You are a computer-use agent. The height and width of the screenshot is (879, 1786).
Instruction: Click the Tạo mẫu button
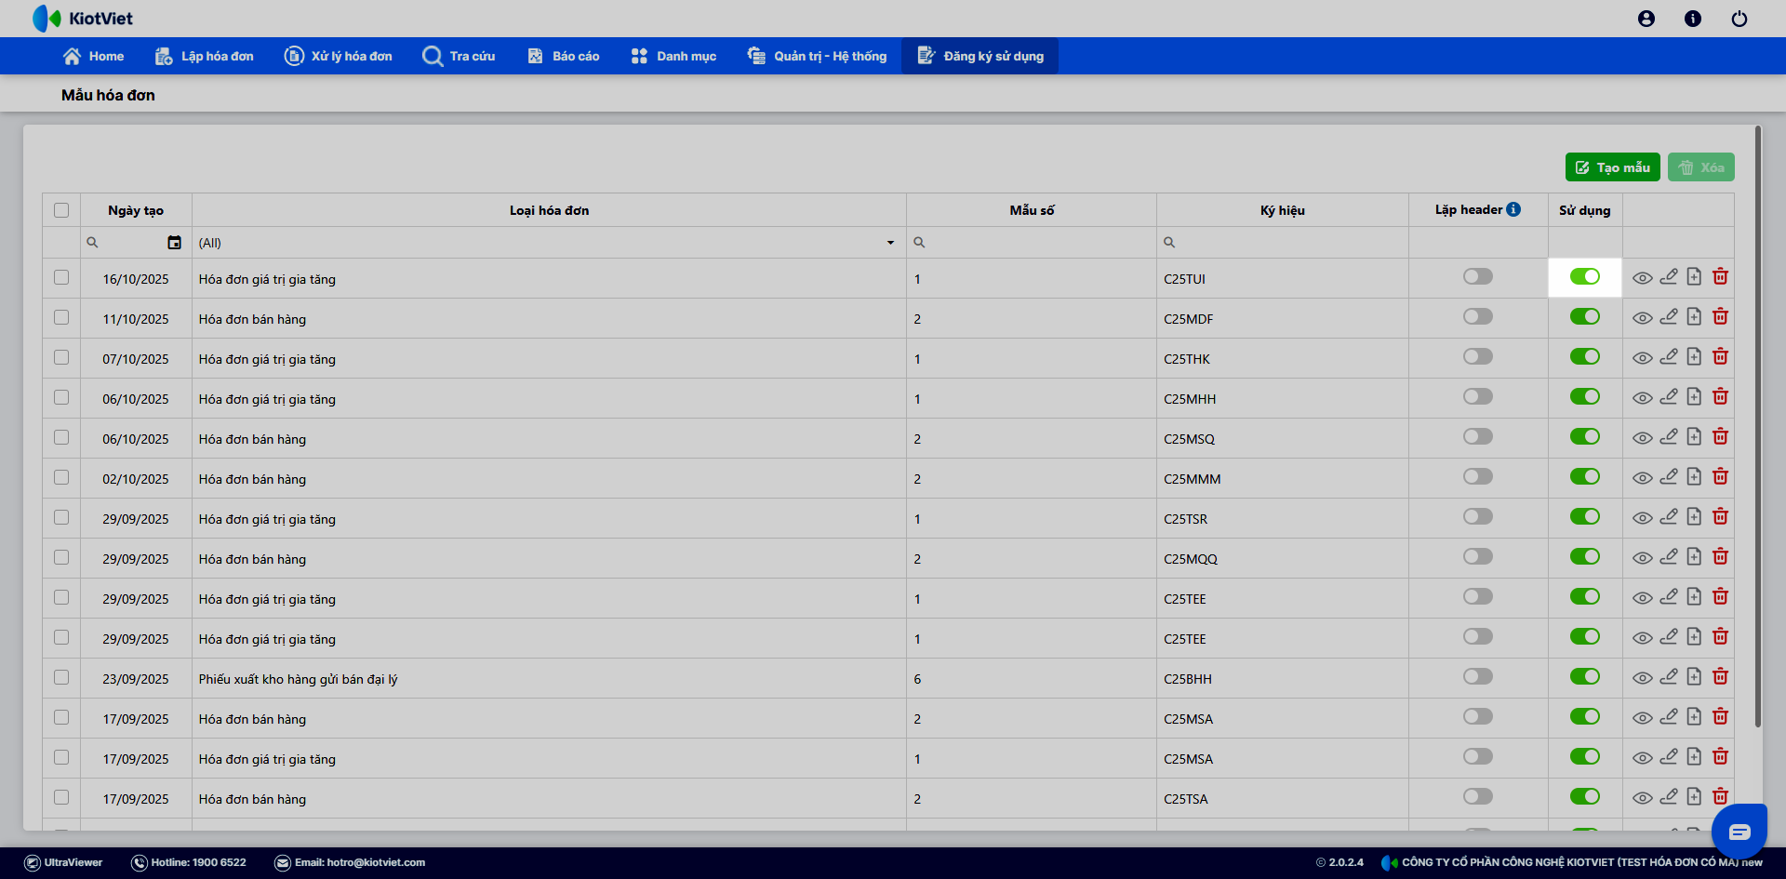pyautogui.click(x=1613, y=167)
